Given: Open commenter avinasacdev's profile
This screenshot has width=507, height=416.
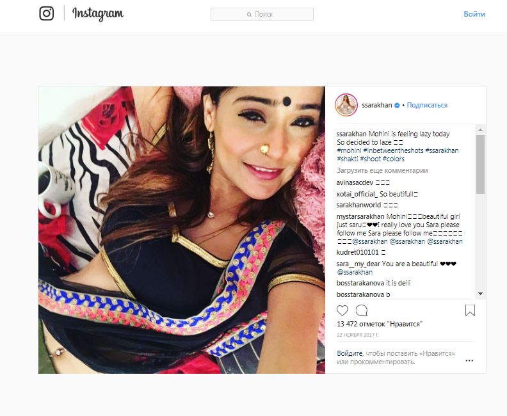Looking at the screenshot, I should point(355,182).
